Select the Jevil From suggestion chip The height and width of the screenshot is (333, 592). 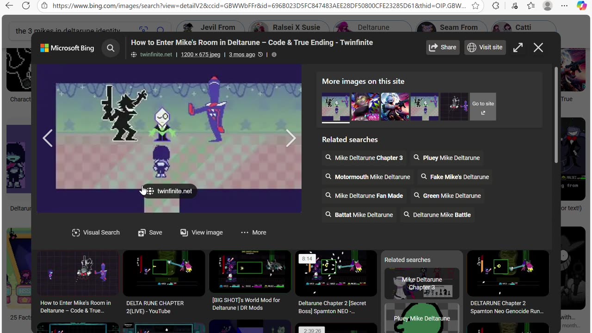(x=212, y=28)
